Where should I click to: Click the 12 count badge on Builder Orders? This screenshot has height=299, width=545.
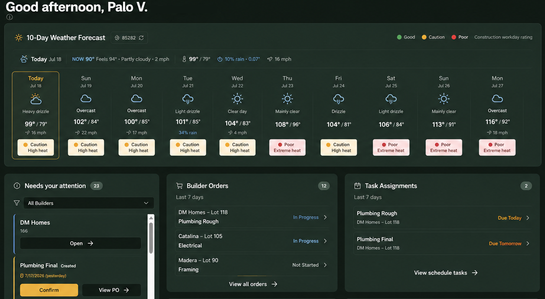pyautogui.click(x=323, y=186)
